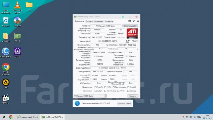Open the Activation folder icon
Viewport: 213px width, 120px height.
click(6, 37)
